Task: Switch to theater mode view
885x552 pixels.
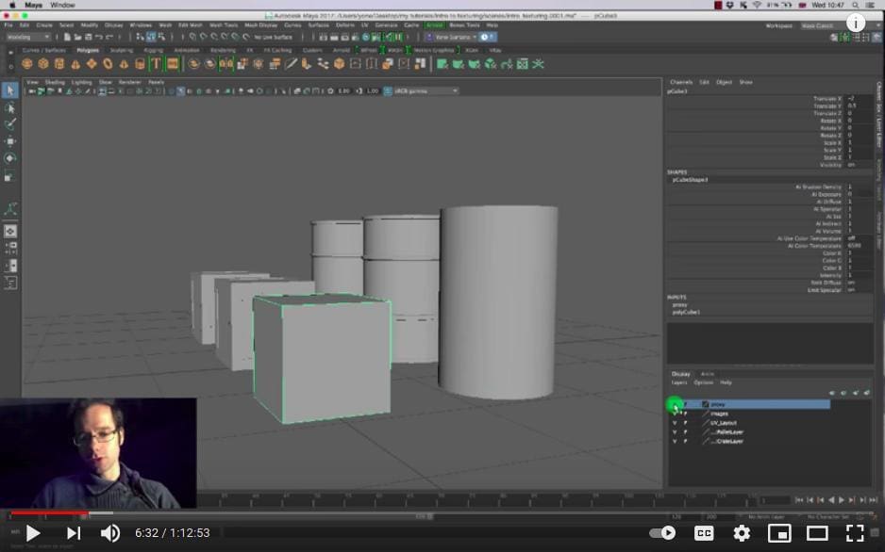Action: tap(817, 533)
